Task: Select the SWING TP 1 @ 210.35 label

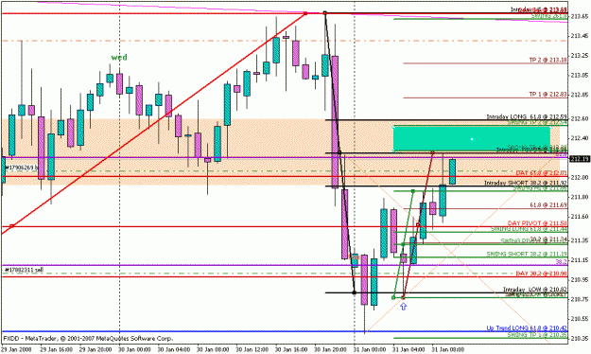Action: (x=537, y=335)
